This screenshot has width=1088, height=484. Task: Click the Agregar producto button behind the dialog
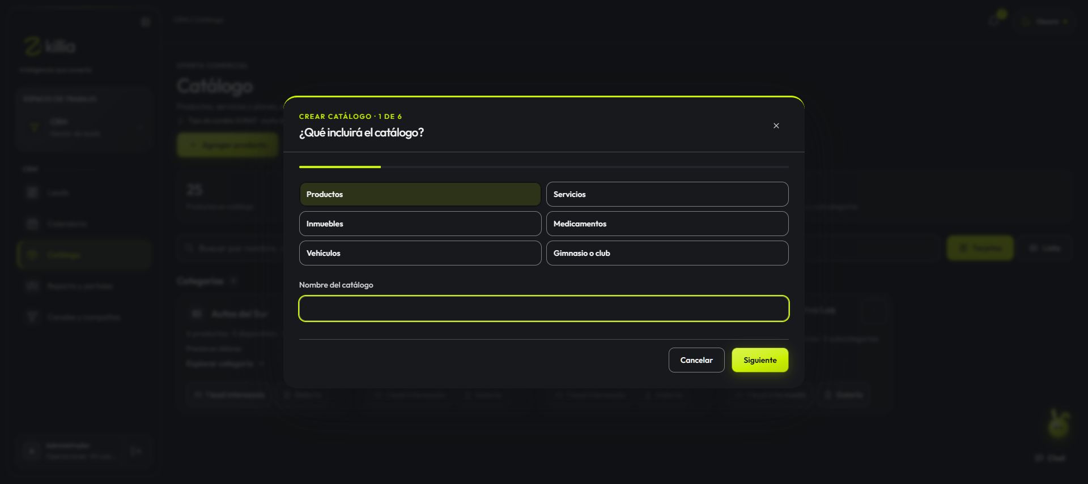tap(228, 145)
